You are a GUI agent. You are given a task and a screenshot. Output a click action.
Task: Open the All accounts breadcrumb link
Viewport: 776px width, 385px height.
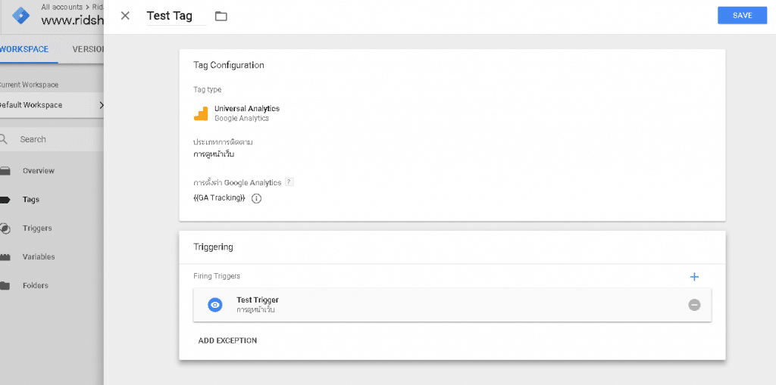click(x=62, y=8)
